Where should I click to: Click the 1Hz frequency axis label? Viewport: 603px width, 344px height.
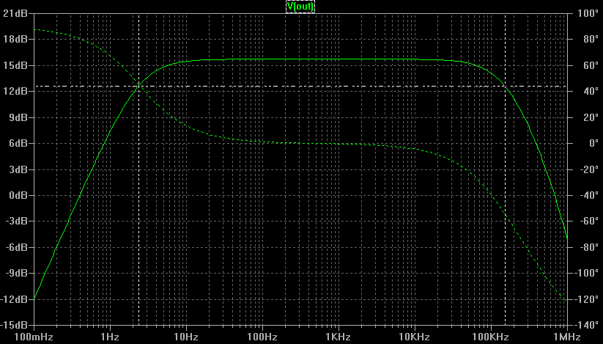pos(110,337)
